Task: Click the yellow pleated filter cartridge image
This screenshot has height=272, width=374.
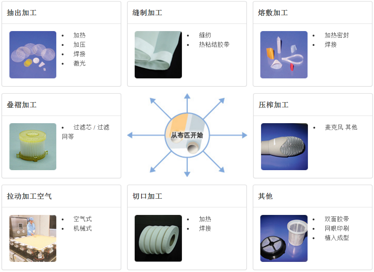Action: pyautogui.click(x=33, y=147)
